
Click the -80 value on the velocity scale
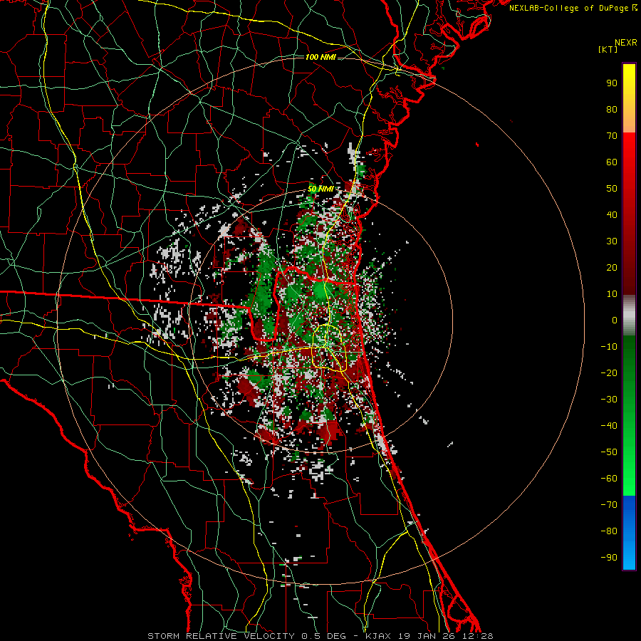tap(609, 531)
